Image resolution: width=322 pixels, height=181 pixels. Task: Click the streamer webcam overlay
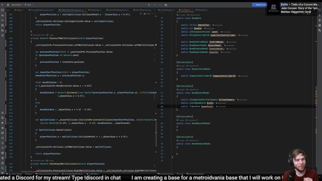300,164
